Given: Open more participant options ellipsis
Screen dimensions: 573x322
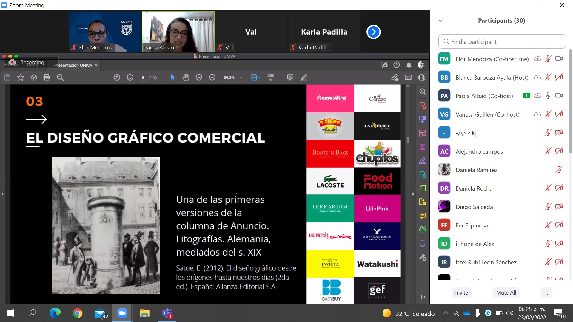Looking at the screenshot, I should pyautogui.click(x=546, y=293).
